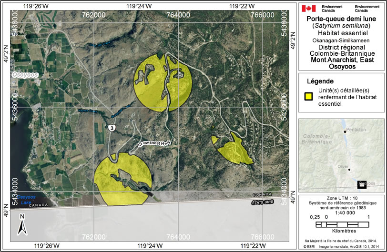This screenshot has width=387, height=252.
Task: Click the Oliver dot on inset map
Action: coord(349,170)
